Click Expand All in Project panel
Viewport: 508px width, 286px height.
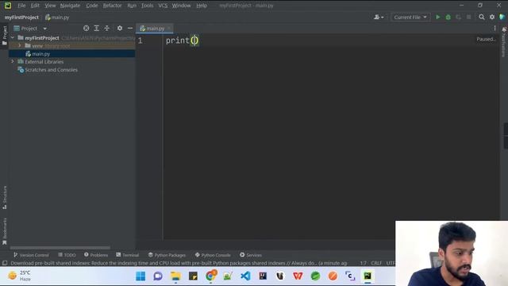pos(97,29)
